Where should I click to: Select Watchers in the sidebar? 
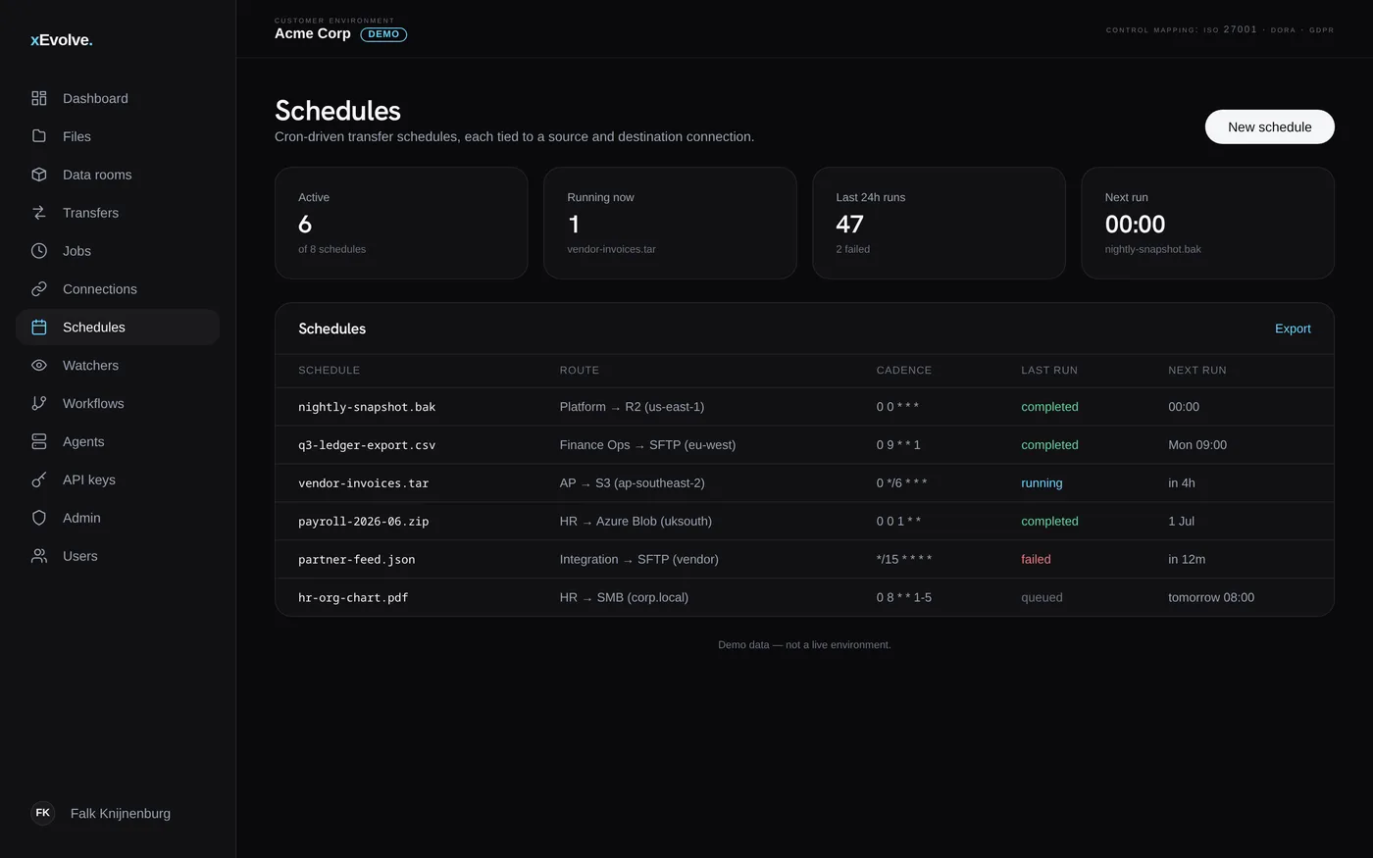(118, 366)
